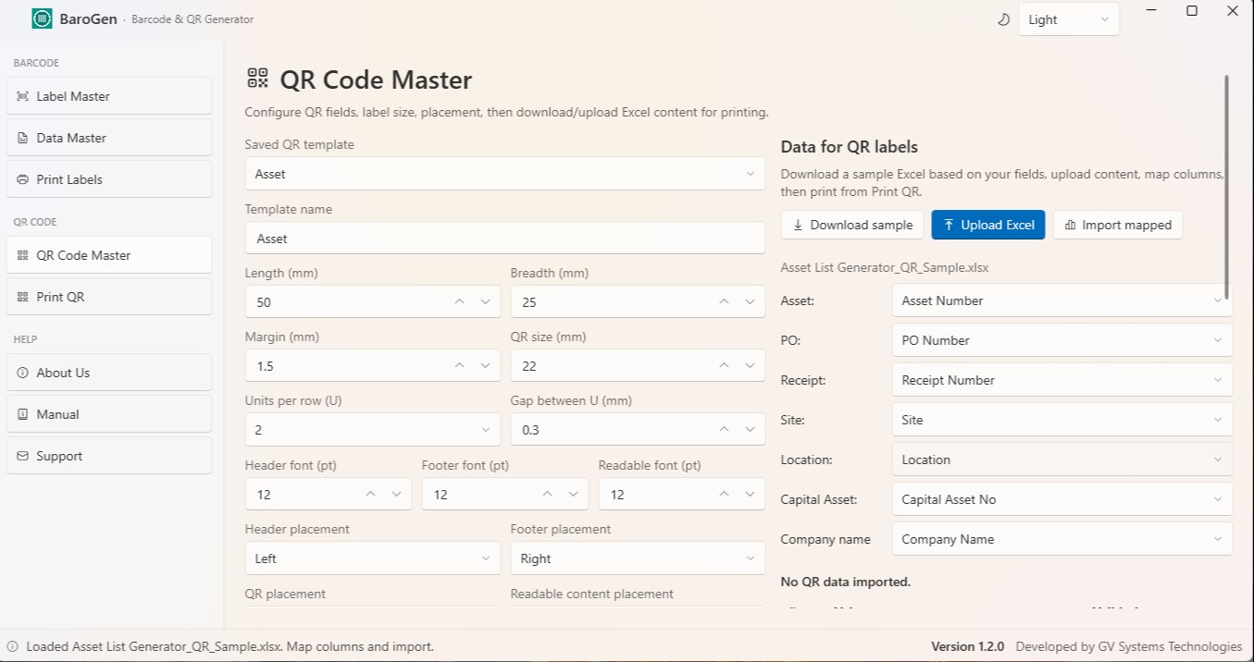
Task: Open the Light theme dropdown
Action: (1069, 19)
